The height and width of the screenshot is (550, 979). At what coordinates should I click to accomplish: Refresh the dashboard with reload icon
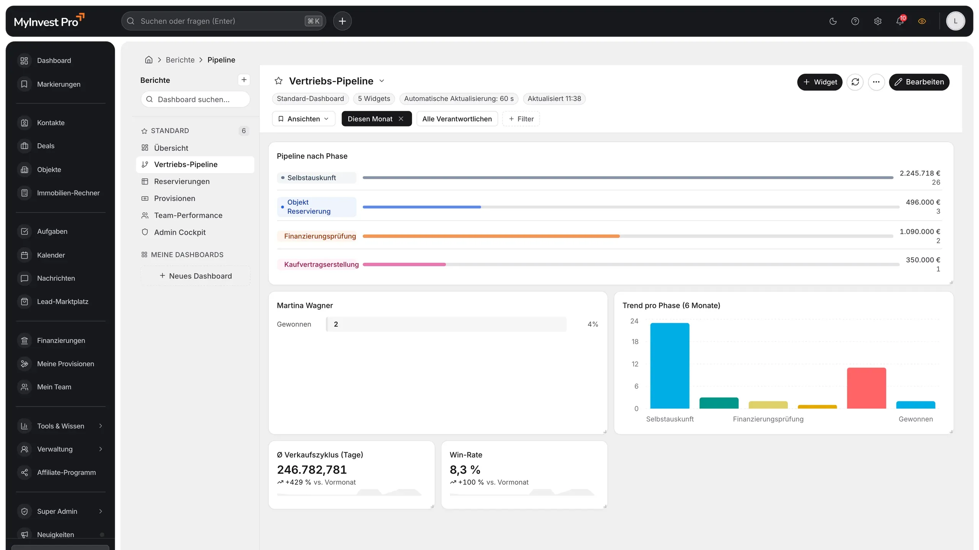pyautogui.click(x=855, y=82)
